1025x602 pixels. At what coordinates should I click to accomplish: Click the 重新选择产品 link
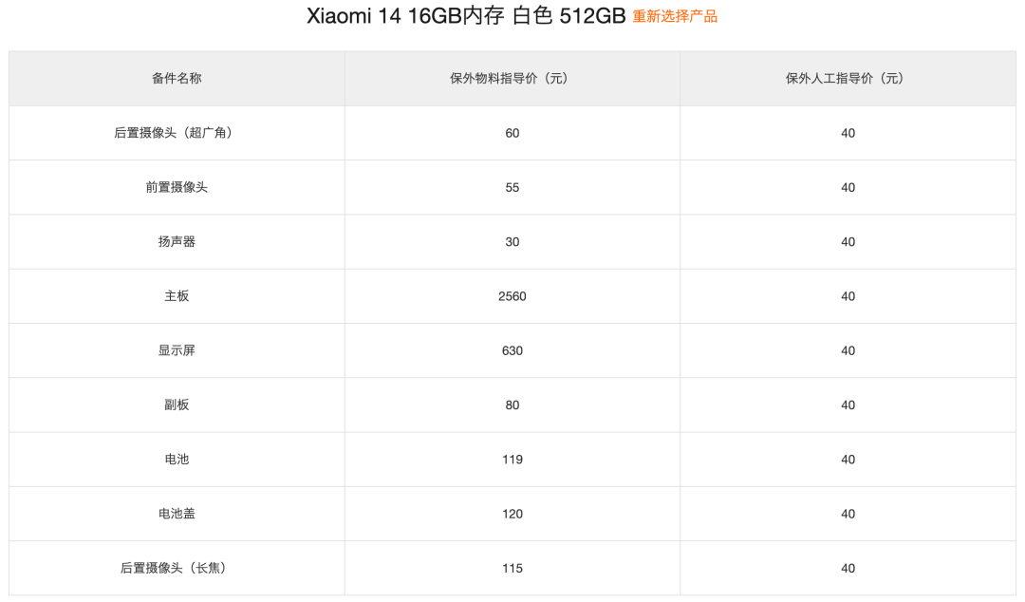(x=675, y=16)
